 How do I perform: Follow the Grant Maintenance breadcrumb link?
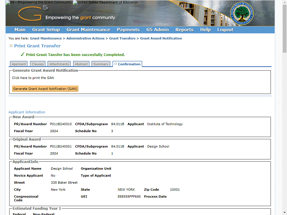coord(46,39)
